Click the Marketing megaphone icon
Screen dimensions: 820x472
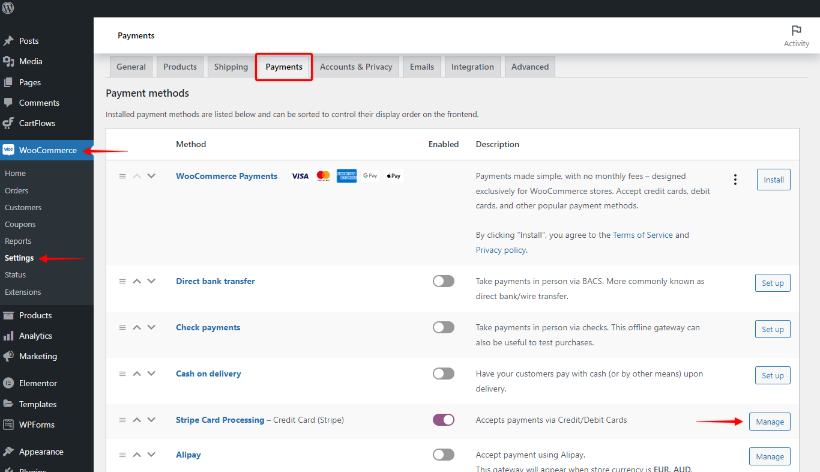click(8, 356)
